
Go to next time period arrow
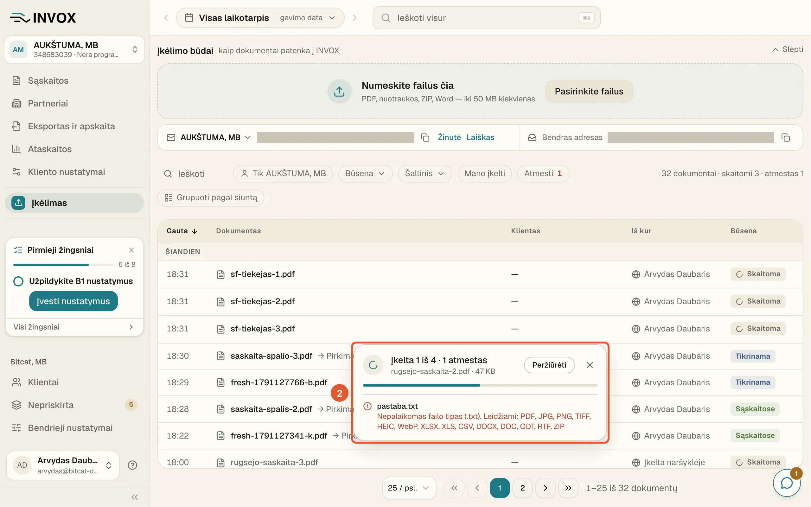tap(354, 18)
